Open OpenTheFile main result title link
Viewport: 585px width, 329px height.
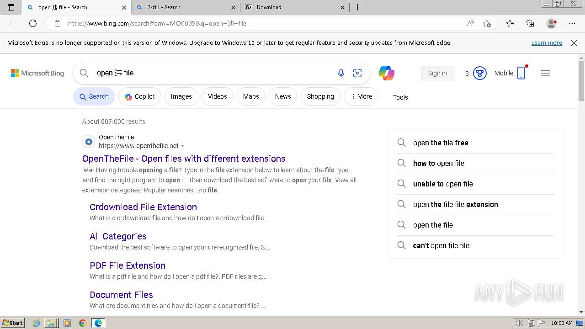coord(184,159)
